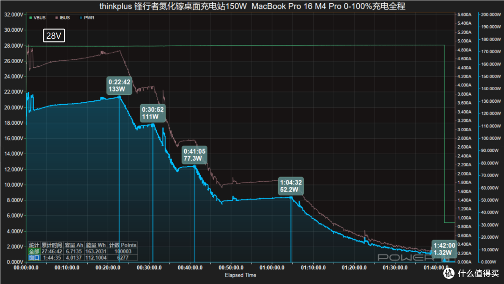Click the 200.000W power axis label

point(491,15)
